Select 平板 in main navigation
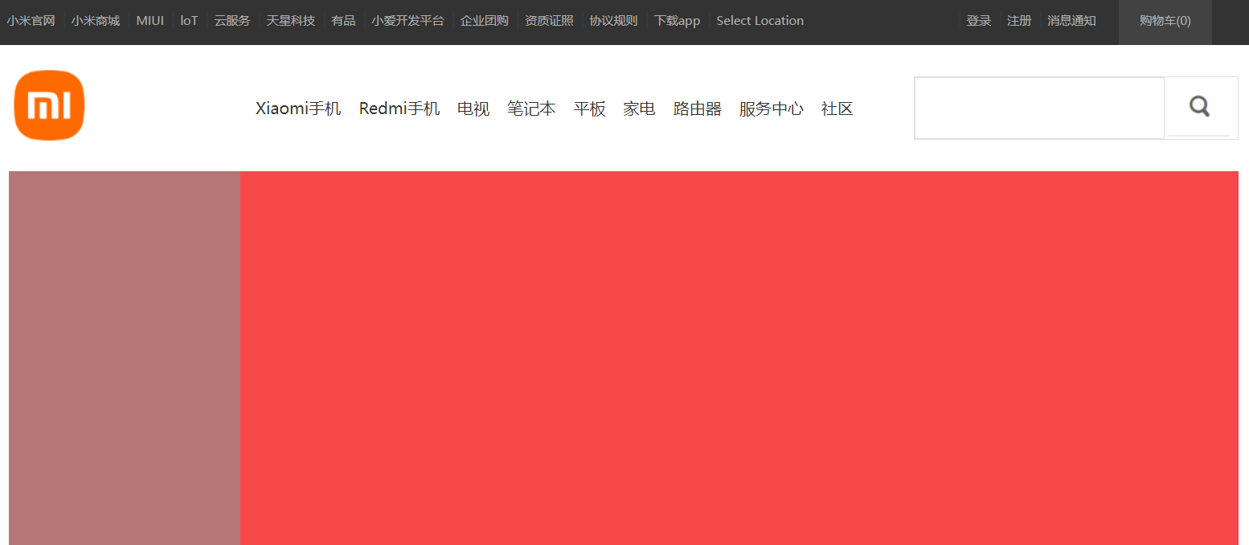The image size is (1249, 545). coord(590,109)
